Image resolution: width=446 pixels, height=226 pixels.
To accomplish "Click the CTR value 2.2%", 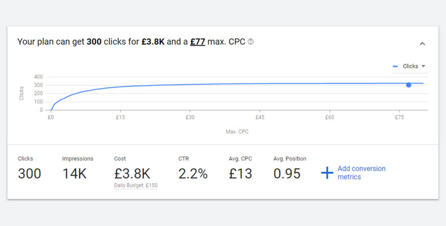I will click(x=193, y=173).
